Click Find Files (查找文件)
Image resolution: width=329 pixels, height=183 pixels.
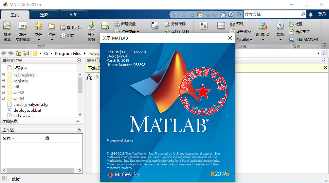coord(71,28)
